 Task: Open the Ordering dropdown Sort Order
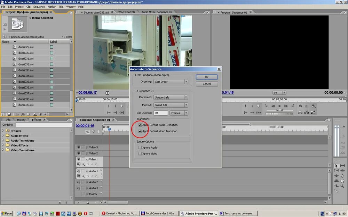click(171, 82)
